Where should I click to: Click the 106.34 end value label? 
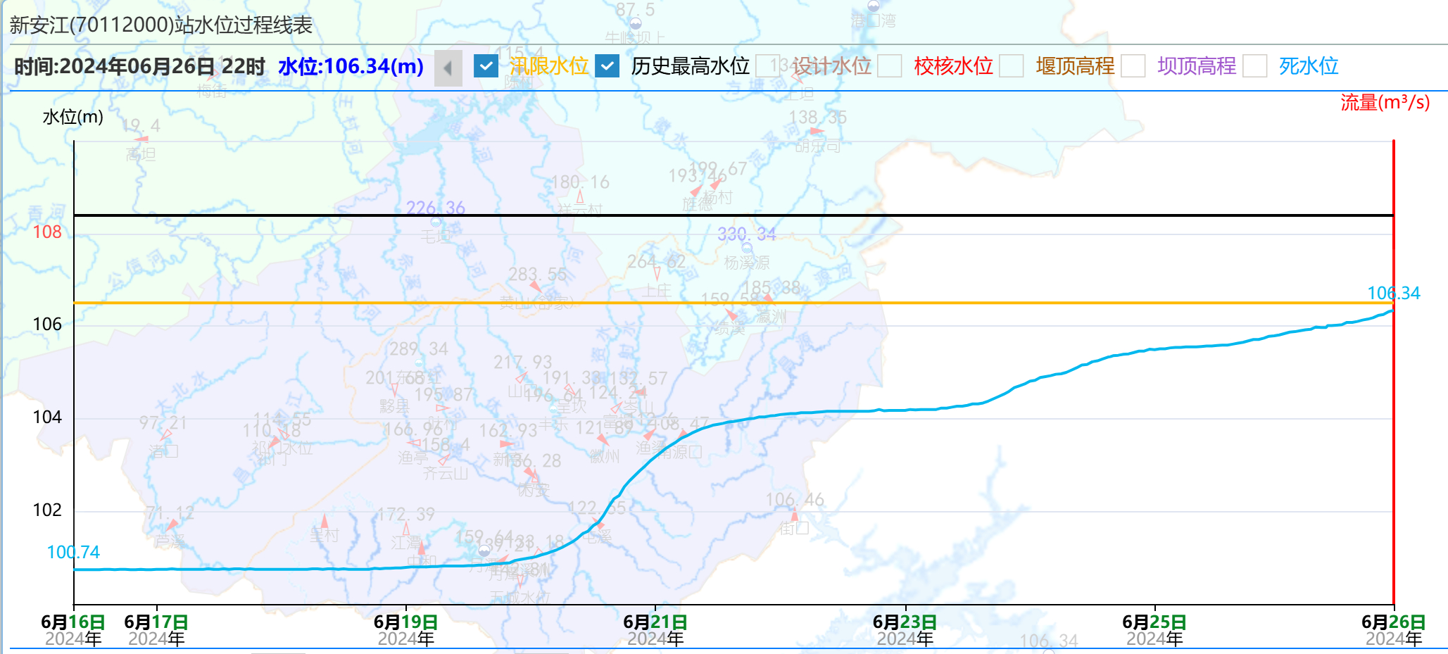tap(1393, 294)
